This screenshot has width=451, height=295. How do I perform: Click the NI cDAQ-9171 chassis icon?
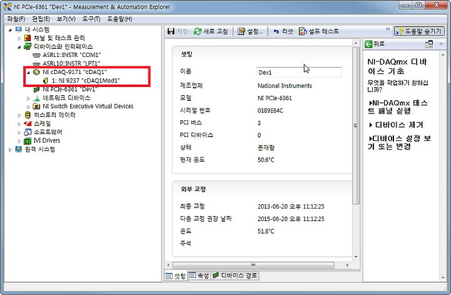pos(36,72)
